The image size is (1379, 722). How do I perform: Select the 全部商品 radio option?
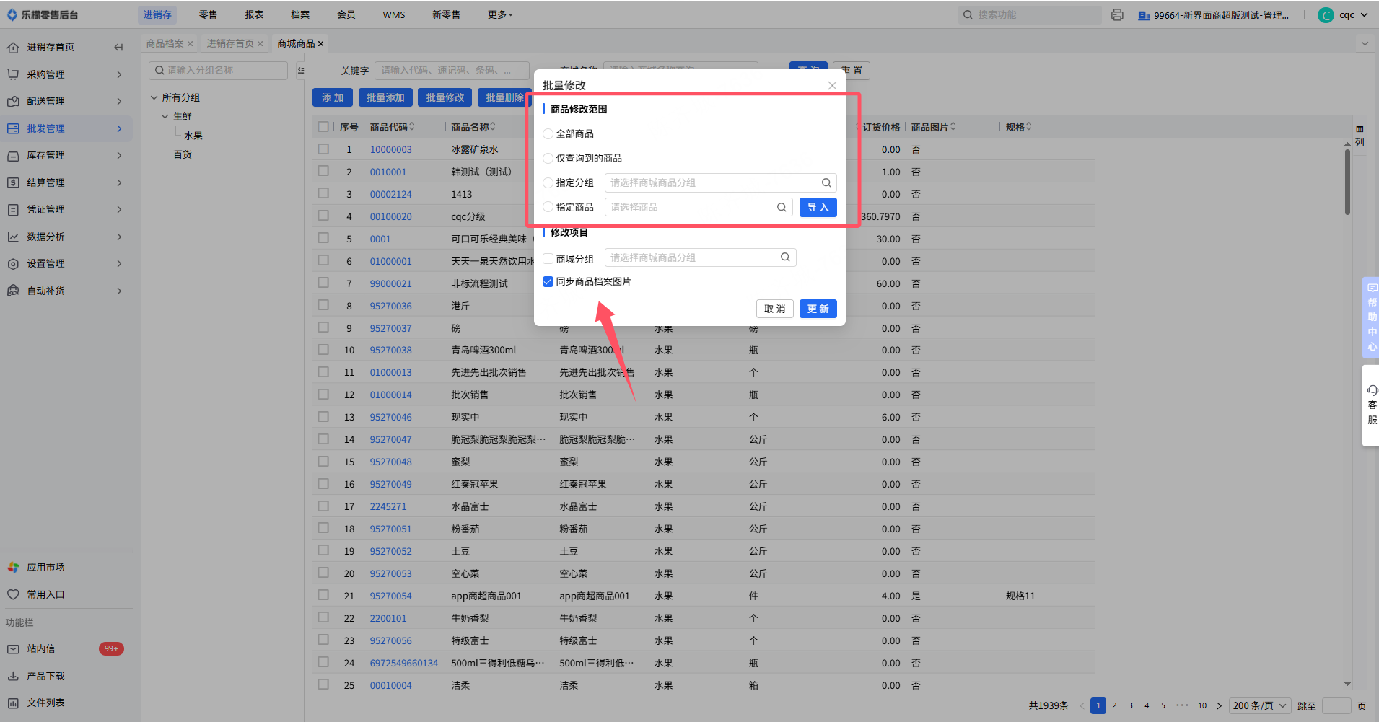548,134
